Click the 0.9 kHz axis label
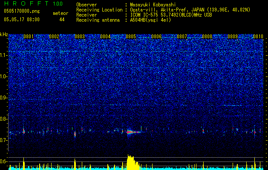The height and width of the screenshot is (170, 268). [4, 98]
